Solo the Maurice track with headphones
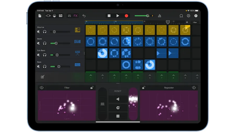 (x=44, y=32)
